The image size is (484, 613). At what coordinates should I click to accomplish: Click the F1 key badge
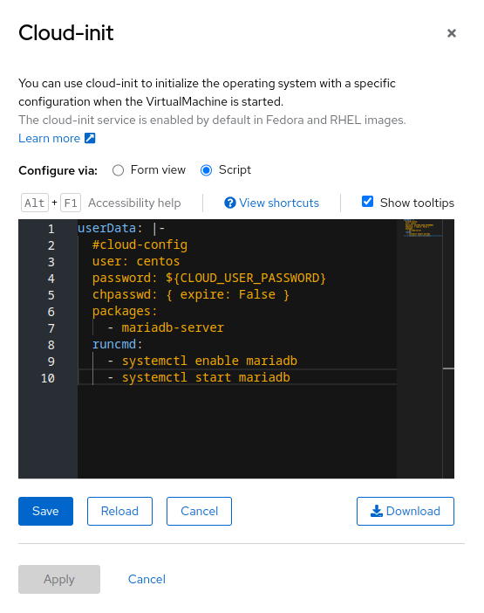[71, 203]
